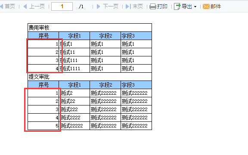Image resolution: width=248 pixels, height=155 pixels.
Task: Click the 字段2 header in first table
Action: click(x=105, y=36)
